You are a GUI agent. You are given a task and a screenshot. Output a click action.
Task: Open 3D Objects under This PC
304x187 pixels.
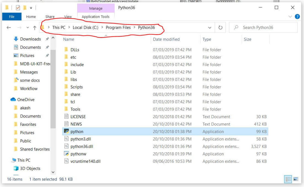click(x=30, y=168)
